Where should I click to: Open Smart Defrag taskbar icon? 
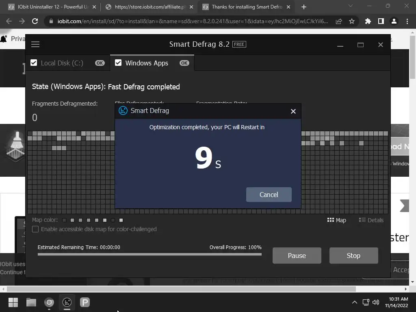click(67, 302)
